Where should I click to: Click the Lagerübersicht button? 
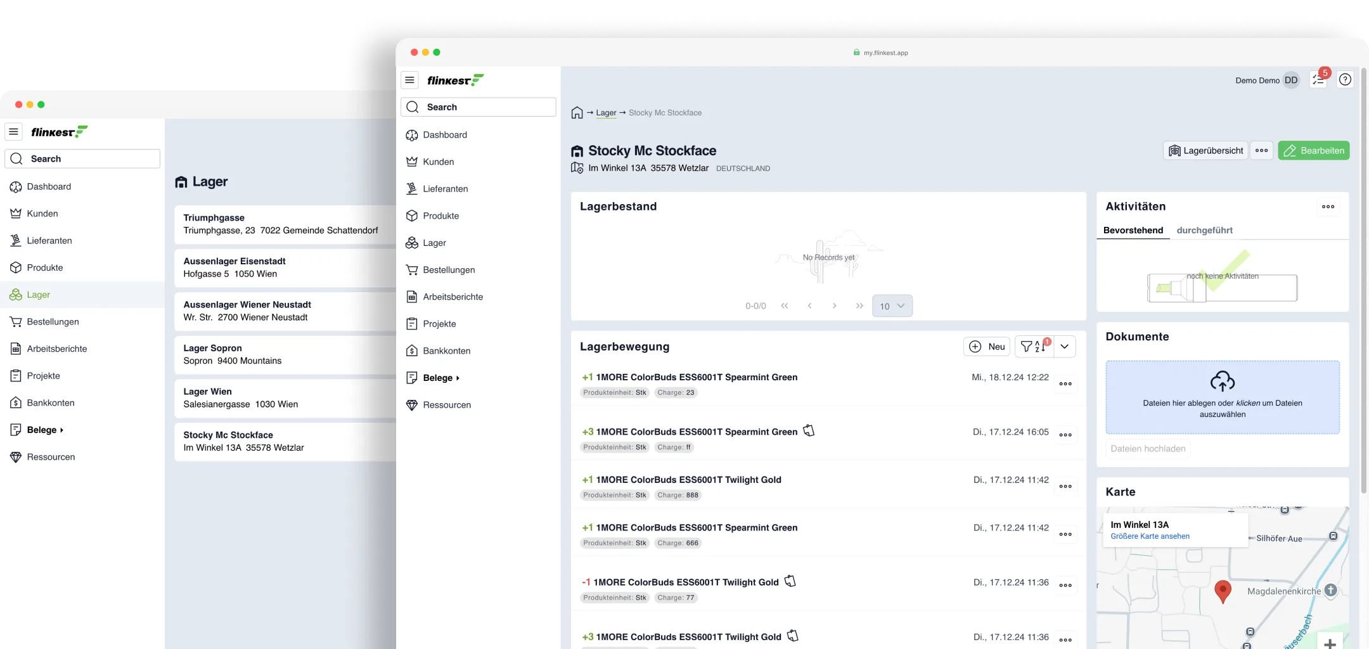(1205, 151)
